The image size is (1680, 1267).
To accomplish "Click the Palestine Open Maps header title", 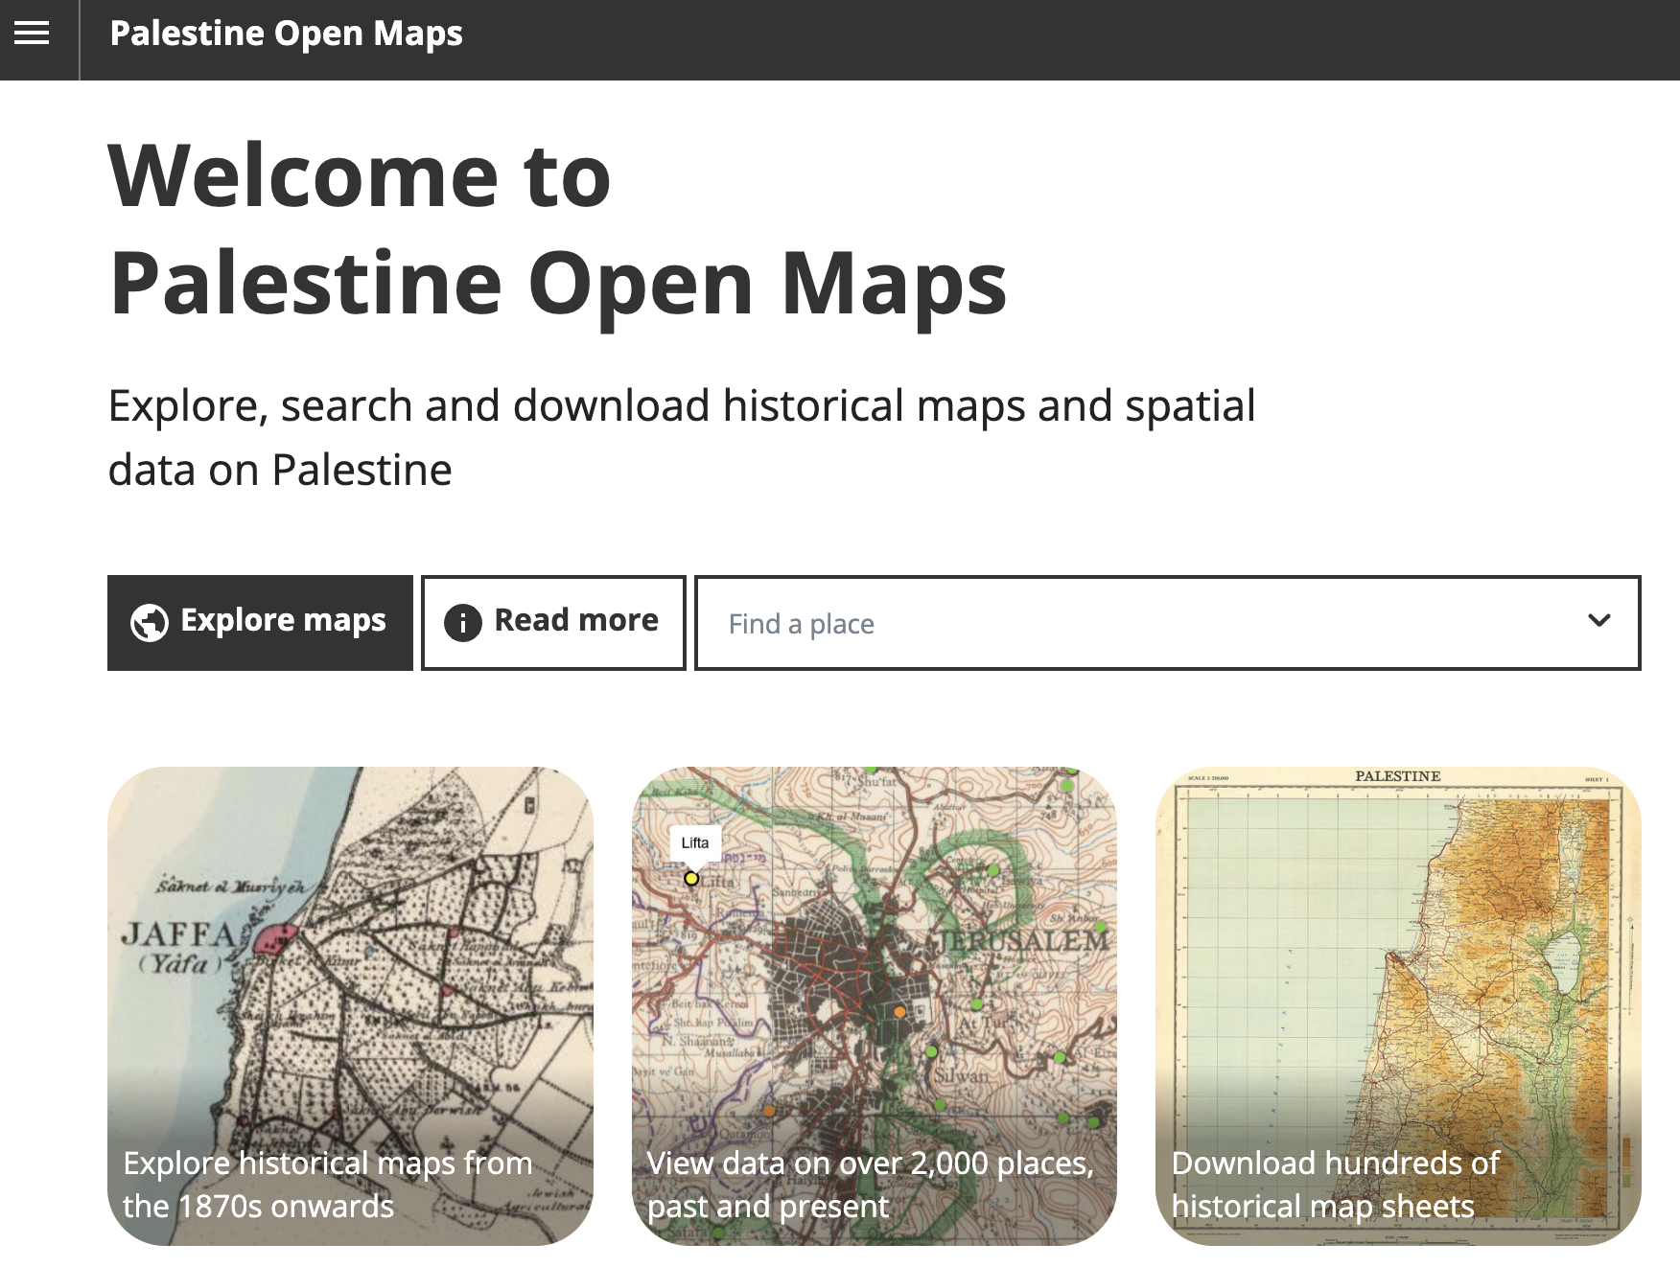I will pyautogui.click(x=286, y=34).
